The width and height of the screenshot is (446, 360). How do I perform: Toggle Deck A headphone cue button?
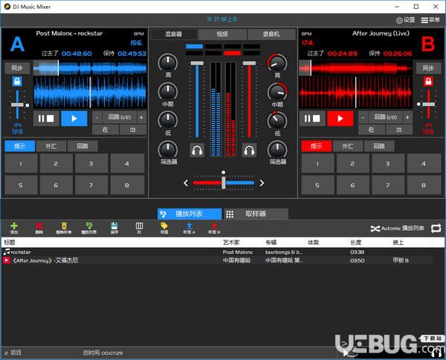pos(197,150)
